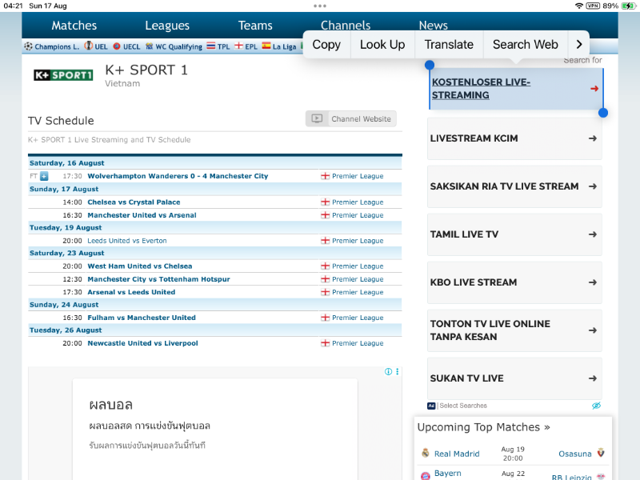Open the Manchester United vs Arsenal match

[142, 215]
